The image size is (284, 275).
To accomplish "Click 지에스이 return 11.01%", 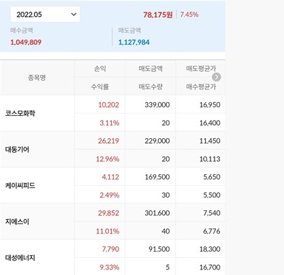I will [x=108, y=231].
